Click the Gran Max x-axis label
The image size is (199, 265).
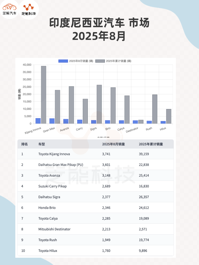pyautogui.click(x=49, y=130)
